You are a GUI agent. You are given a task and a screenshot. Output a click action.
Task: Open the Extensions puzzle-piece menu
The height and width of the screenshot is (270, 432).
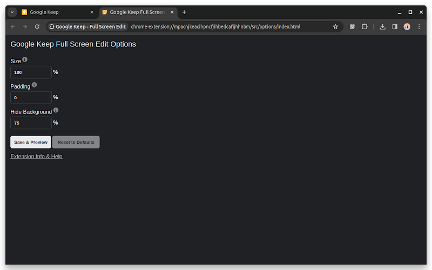point(364,26)
